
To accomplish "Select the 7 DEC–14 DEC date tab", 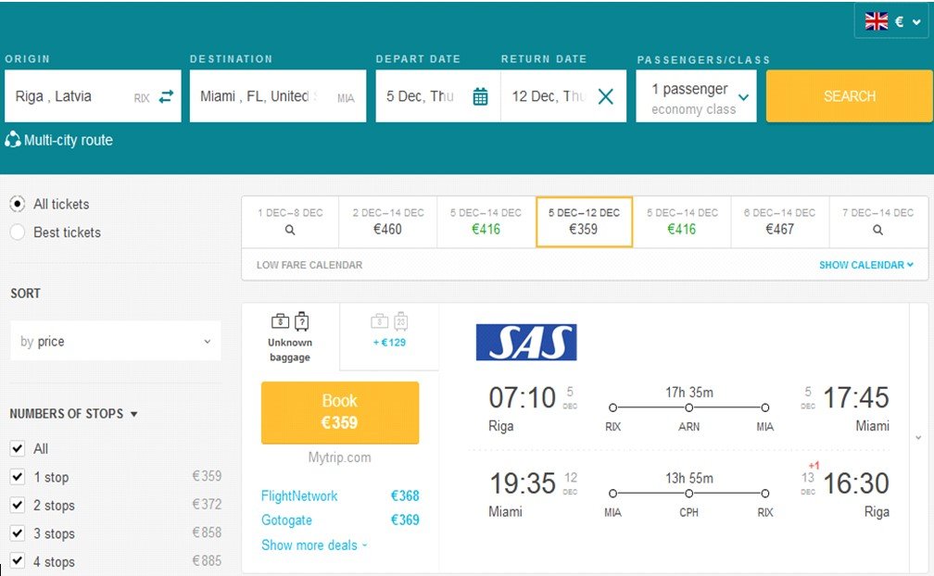I will click(x=878, y=221).
